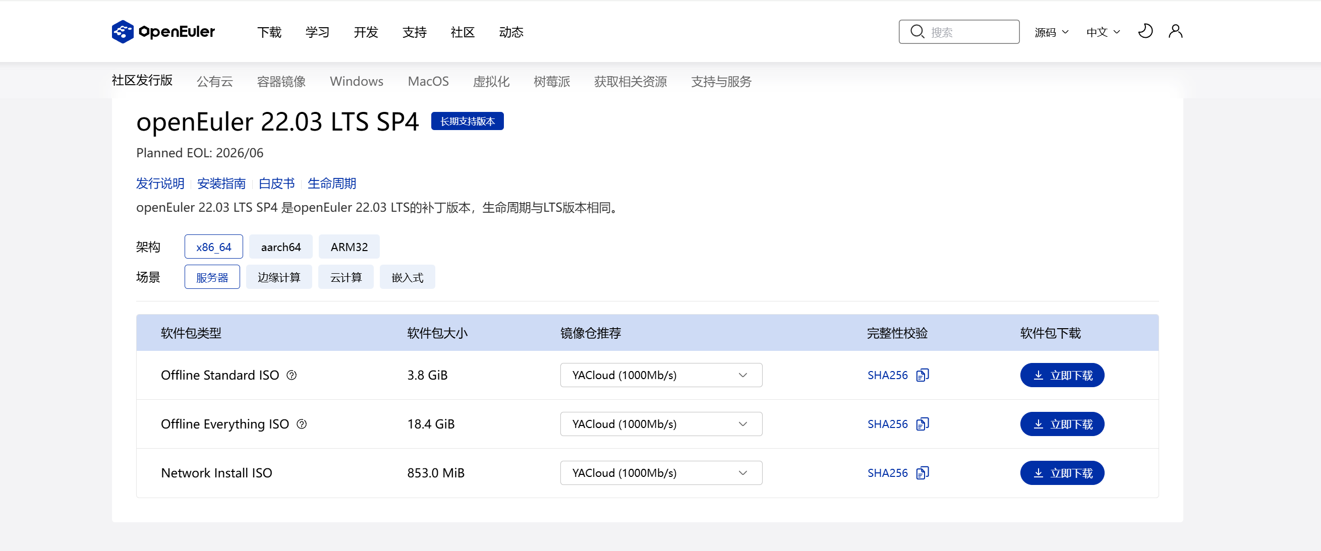Open the 中文 language dropdown

1103,32
